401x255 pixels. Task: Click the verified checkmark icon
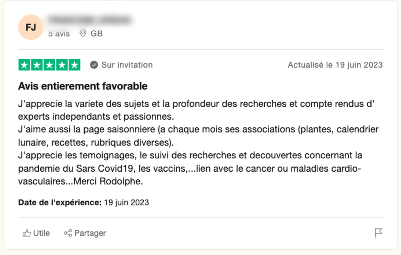(x=94, y=65)
